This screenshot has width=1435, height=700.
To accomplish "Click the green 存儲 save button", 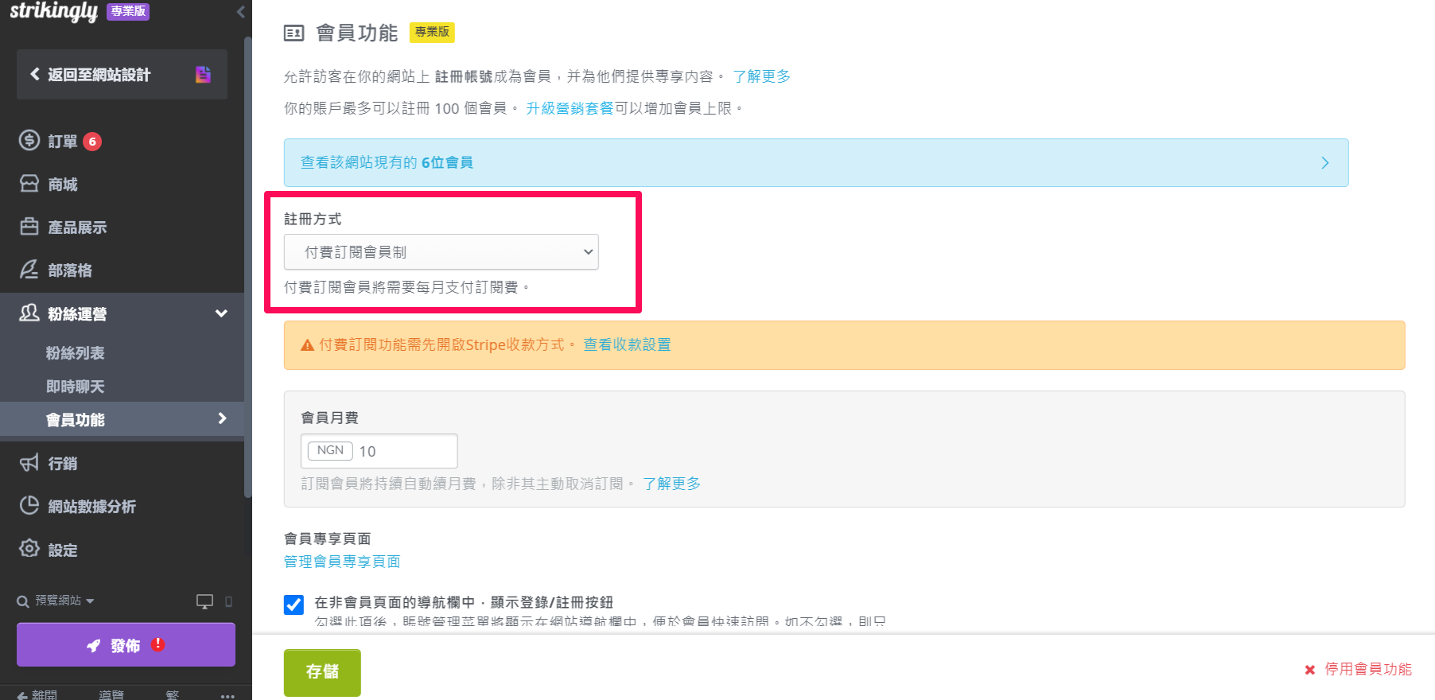I will pyautogui.click(x=322, y=672).
